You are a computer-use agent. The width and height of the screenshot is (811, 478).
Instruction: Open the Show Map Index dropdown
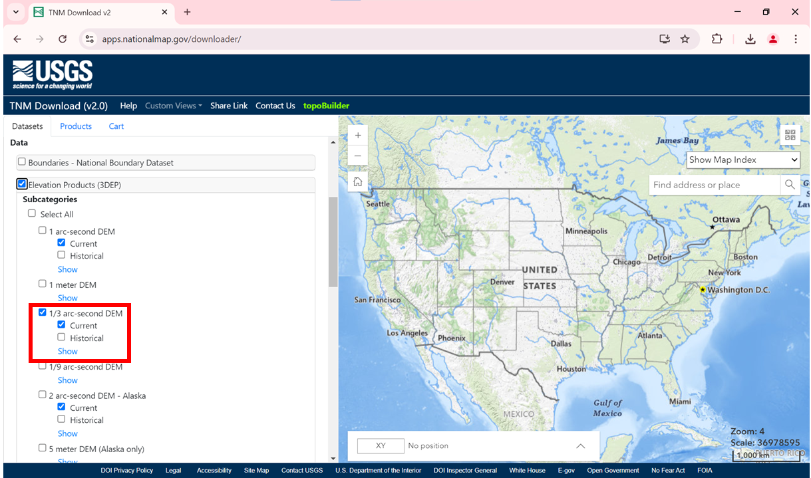742,160
